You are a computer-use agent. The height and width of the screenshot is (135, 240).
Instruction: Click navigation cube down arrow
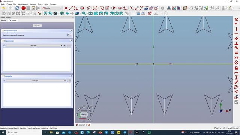(x=84, y=121)
